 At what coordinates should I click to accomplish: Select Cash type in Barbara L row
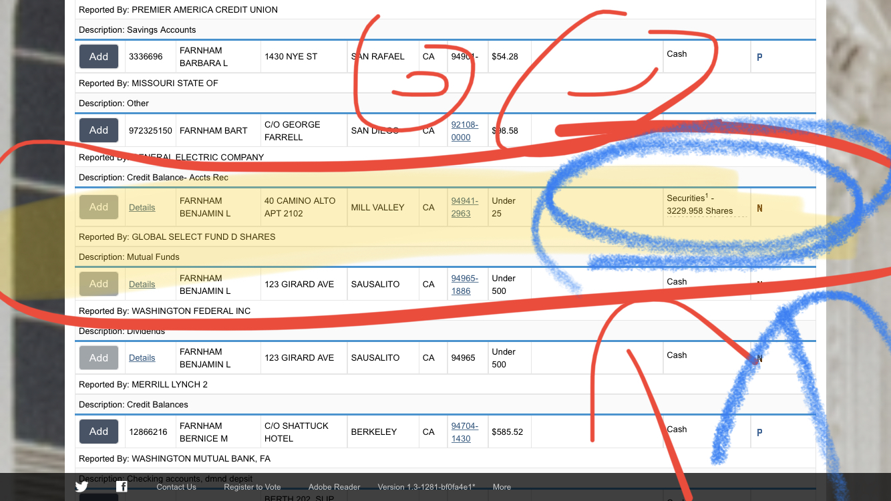click(x=677, y=54)
